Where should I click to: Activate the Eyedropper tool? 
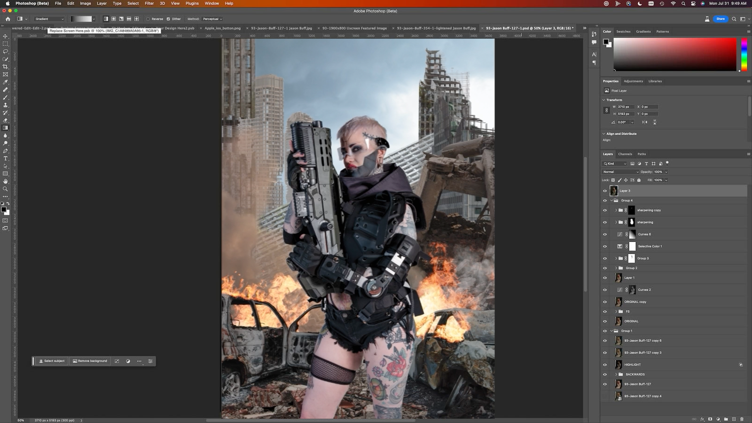(5, 82)
